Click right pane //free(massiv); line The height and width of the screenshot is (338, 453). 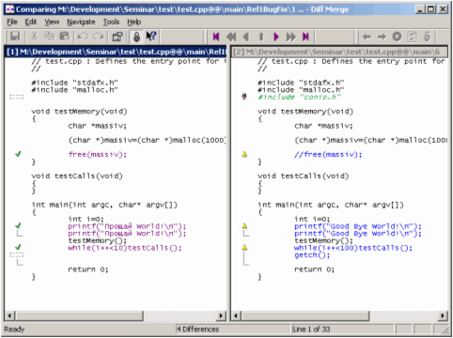(328, 154)
